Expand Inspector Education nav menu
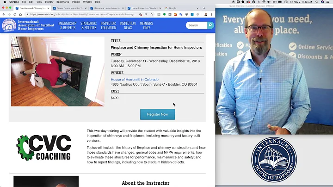Viewport: 333px width, 187px height. click(x=108, y=25)
